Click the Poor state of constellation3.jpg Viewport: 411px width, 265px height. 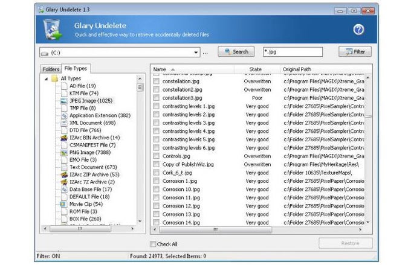pos(257,98)
